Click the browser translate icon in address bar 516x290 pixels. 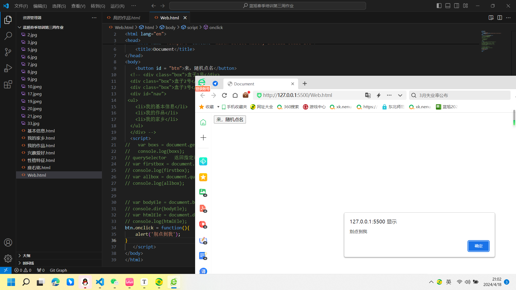[x=368, y=95]
